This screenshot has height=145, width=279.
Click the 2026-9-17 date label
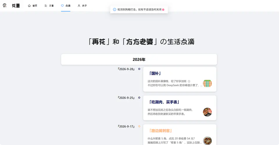coord(126,126)
